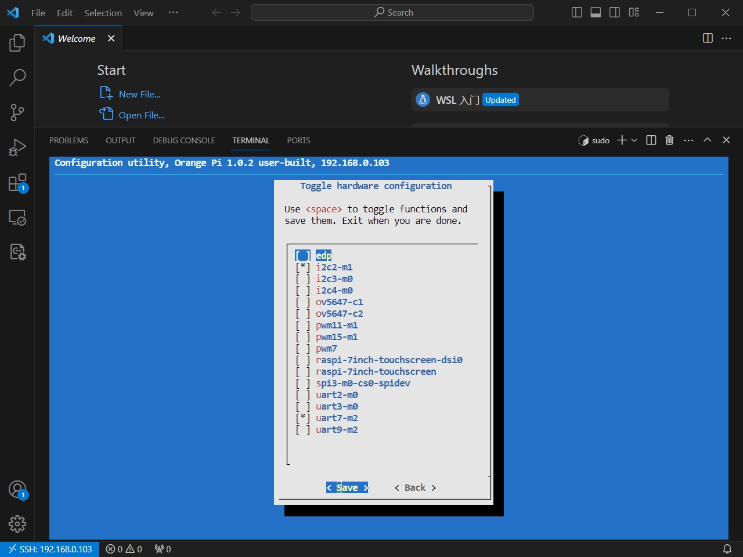Screen dimensions: 743x557
Task: Open the Extensions view
Action: coord(17,182)
